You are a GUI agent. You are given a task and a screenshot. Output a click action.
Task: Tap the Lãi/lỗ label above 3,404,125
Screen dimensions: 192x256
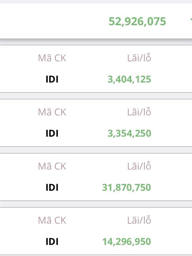[x=139, y=58]
